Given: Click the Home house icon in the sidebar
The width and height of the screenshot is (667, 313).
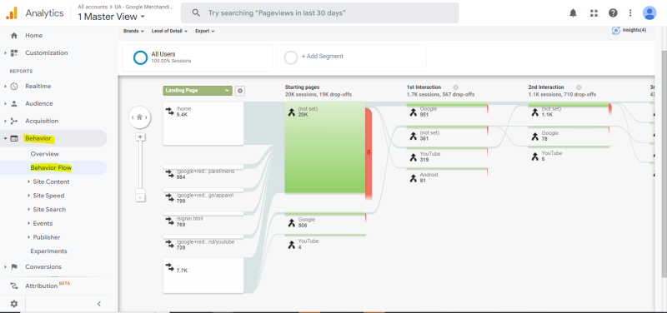Looking at the screenshot, I should coord(14,36).
